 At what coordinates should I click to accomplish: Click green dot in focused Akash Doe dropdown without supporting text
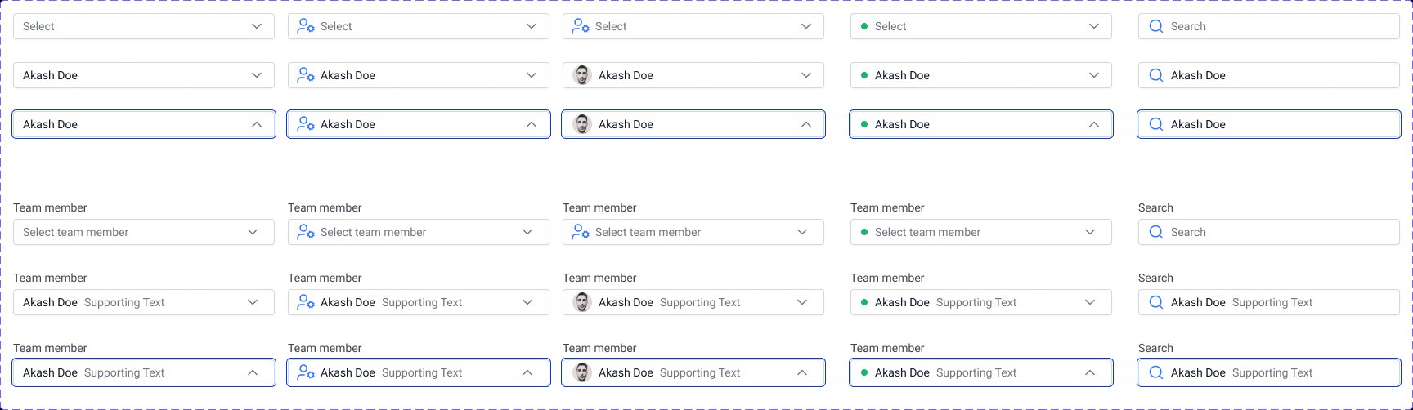click(x=864, y=124)
